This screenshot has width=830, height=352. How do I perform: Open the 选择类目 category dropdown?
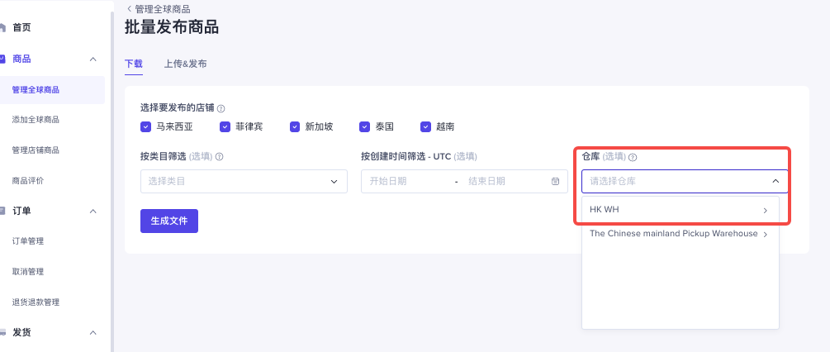[244, 181]
